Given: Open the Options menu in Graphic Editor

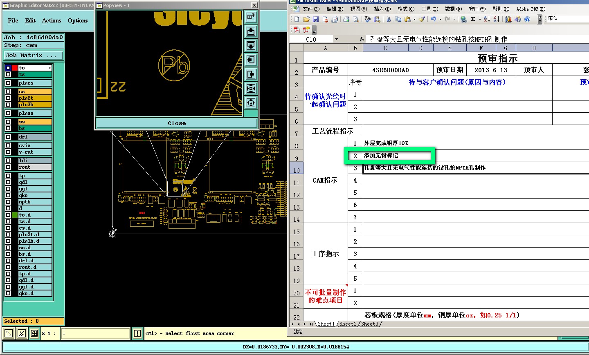Looking at the screenshot, I should tap(78, 20).
